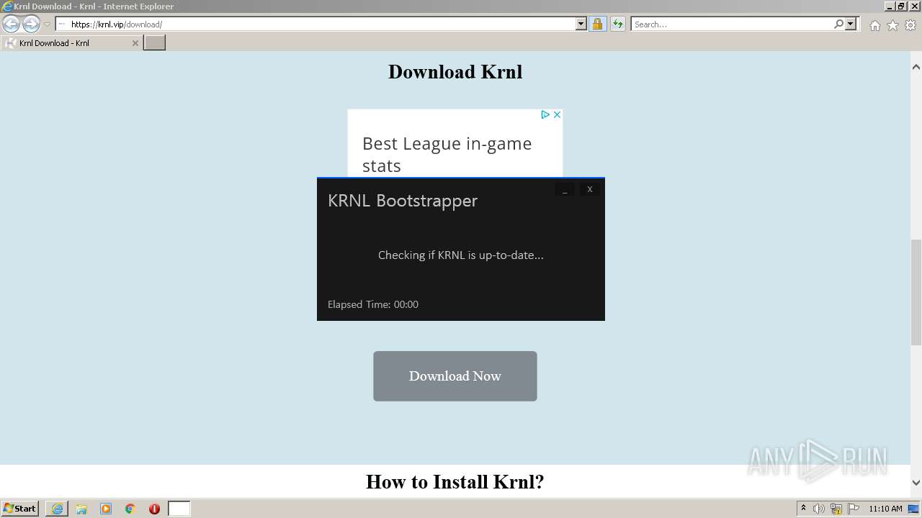Click the Internet Explorer title bar icon
Viewport: 922px width, 518px height.
[x=6, y=6]
